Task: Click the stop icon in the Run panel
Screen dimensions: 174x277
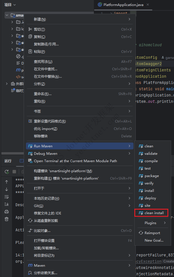Action: (14, 172)
